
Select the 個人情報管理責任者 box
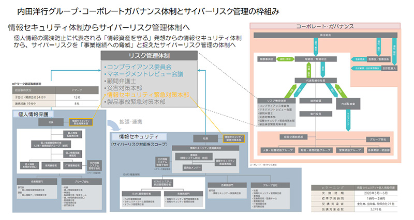[51, 144]
